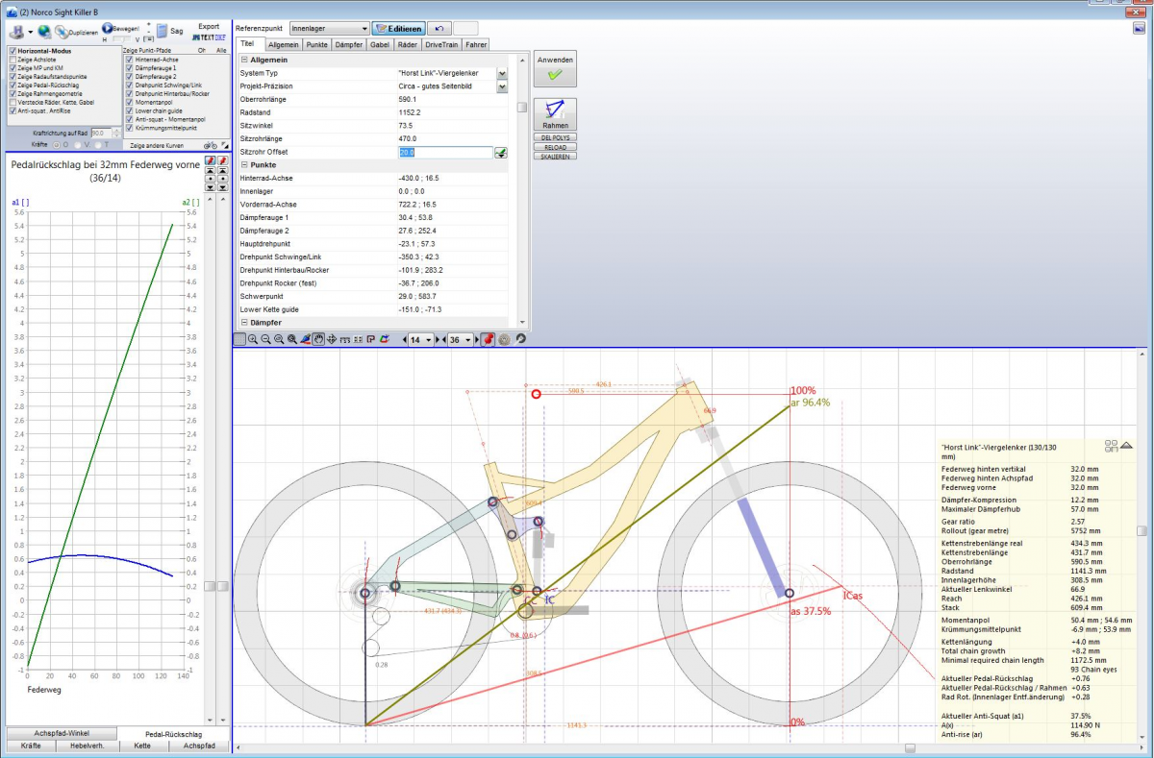
Task: Click the undo arrow button
Action: click(x=439, y=30)
